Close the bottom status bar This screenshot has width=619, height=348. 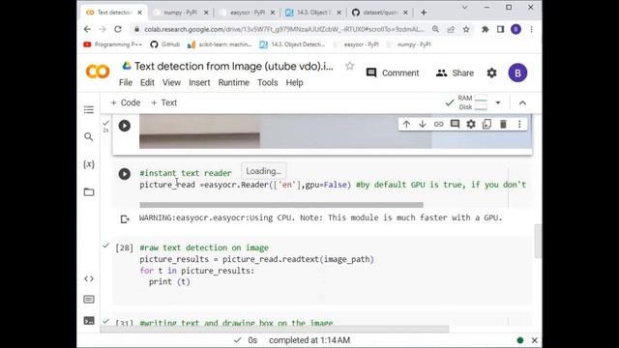click(535, 340)
